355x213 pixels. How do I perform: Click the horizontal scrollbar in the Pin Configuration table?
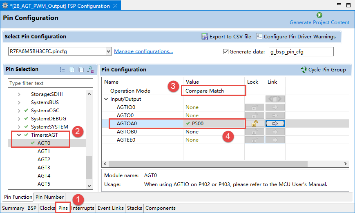[208, 164]
